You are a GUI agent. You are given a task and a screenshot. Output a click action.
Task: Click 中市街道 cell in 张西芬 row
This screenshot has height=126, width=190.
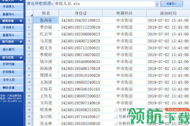[124, 20]
